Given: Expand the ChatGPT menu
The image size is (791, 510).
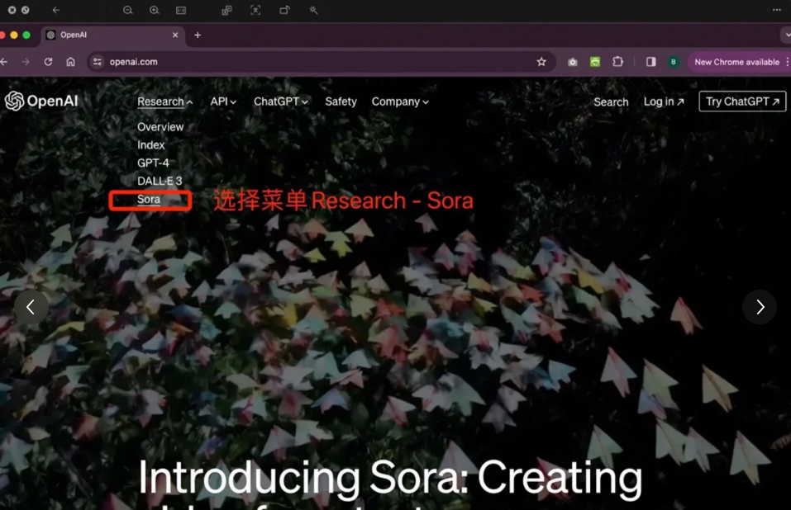Looking at the screenshot, I should pyautogui.click(x=280, y=102).
